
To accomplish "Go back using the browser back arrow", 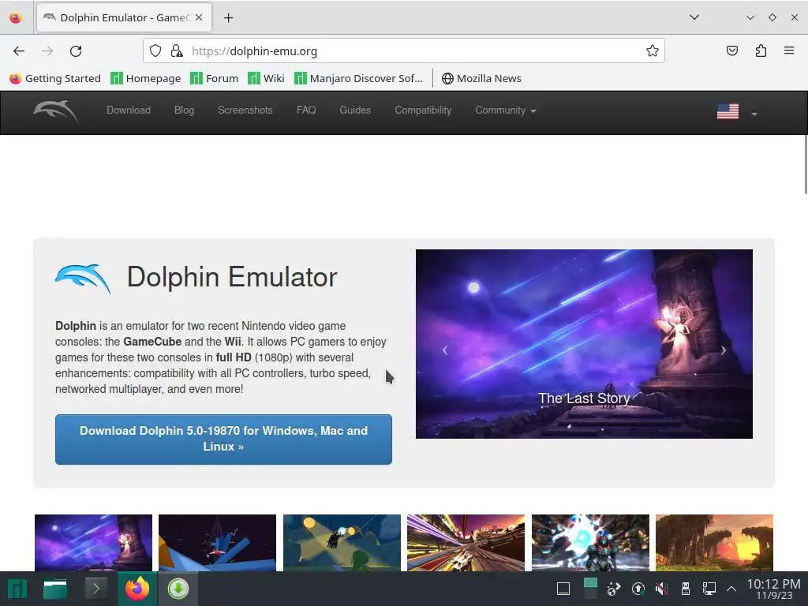I will tap(19, 51).
